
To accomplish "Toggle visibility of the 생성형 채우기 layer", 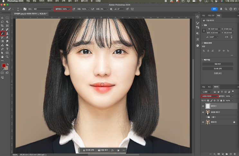I will (x=203, y=112).
